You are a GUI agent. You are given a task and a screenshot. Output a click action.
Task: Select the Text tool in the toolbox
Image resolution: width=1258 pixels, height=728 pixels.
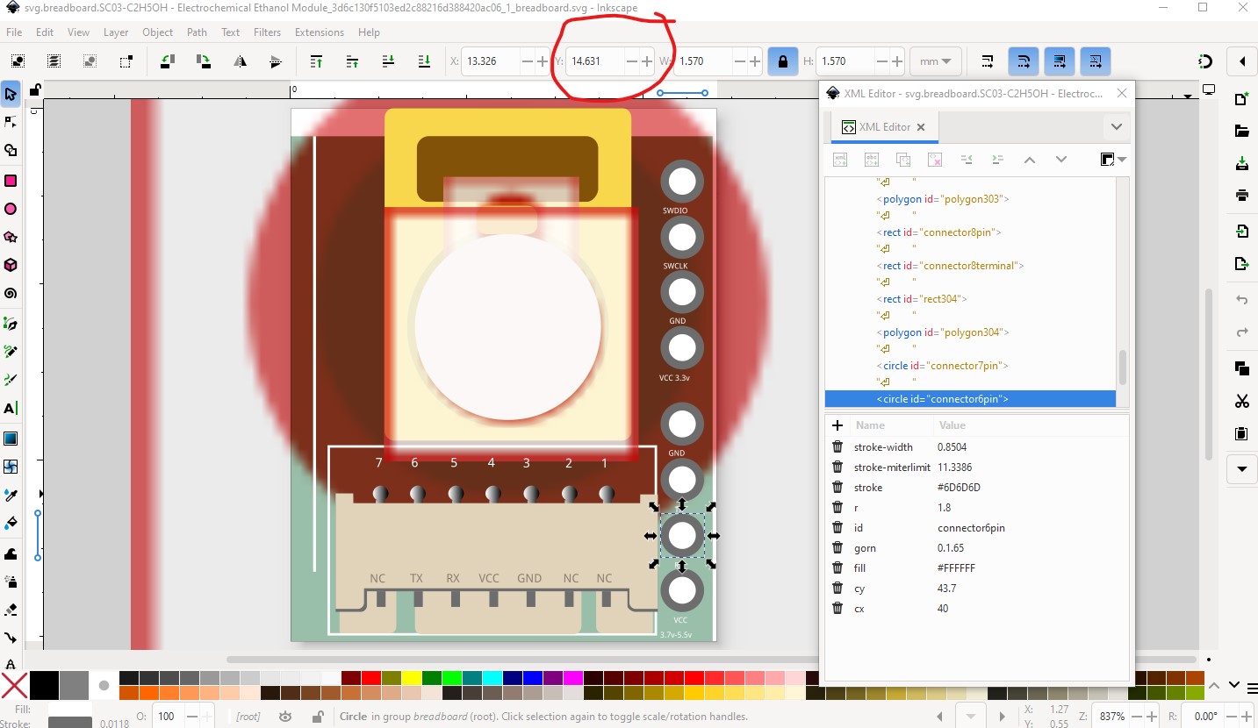coord(11,409)
